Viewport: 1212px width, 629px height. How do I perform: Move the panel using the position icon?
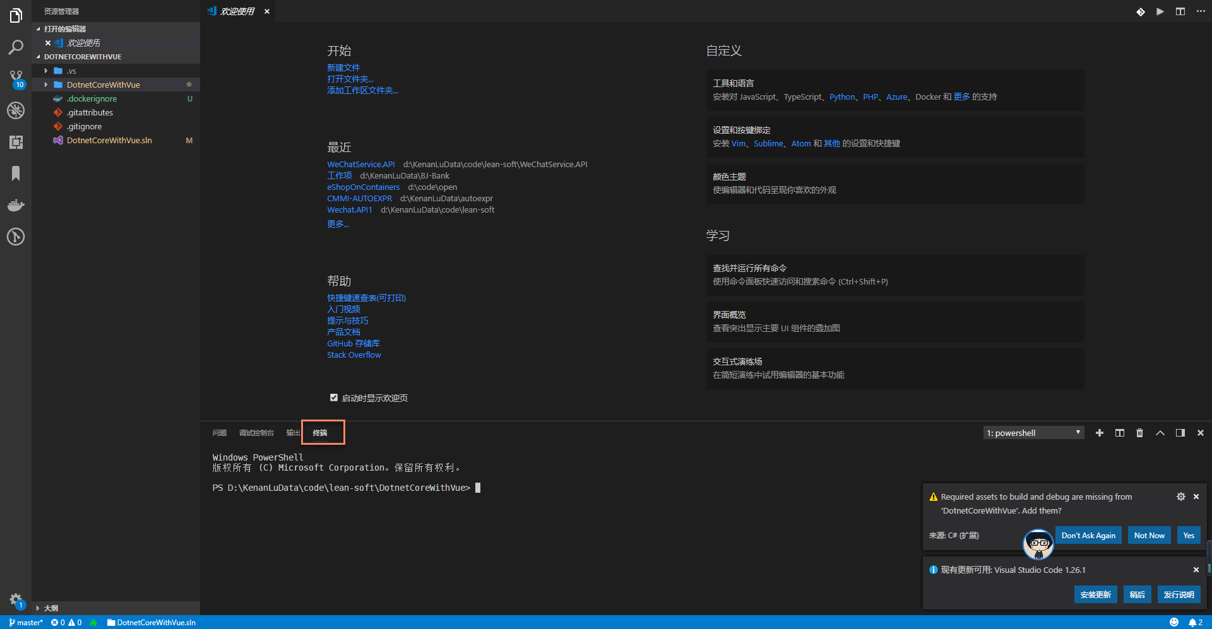pos(1180,433)
